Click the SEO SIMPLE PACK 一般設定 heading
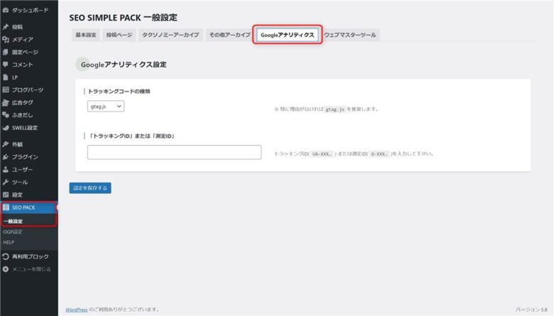This screenshot has width=554, height=316. 124,17
